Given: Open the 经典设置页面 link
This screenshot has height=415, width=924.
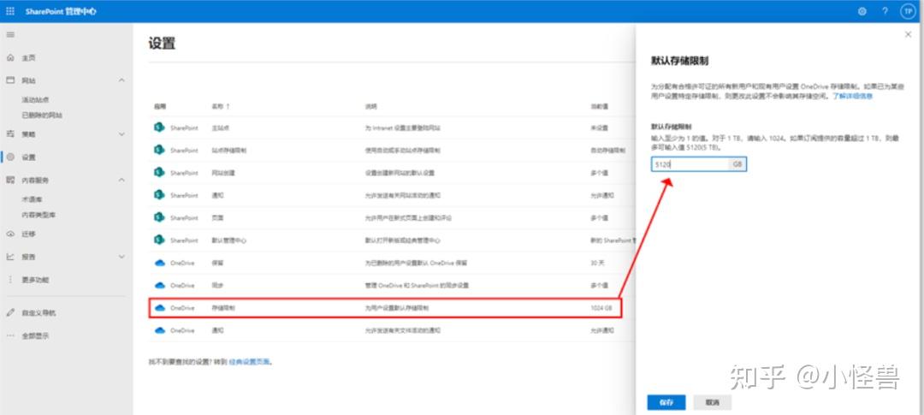Looking at the screenshot, I should (250, 361).
